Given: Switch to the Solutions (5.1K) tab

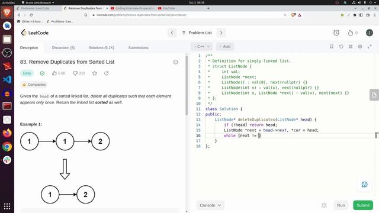Looking at the screenshot, I should pyautogui.click(x=101, y=47).
